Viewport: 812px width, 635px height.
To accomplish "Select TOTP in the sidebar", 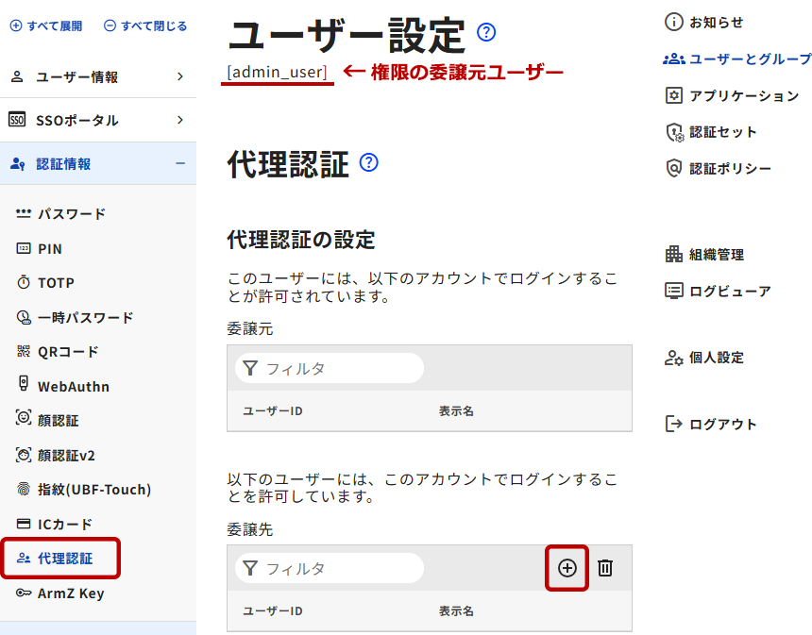I will tap(56, 283).
